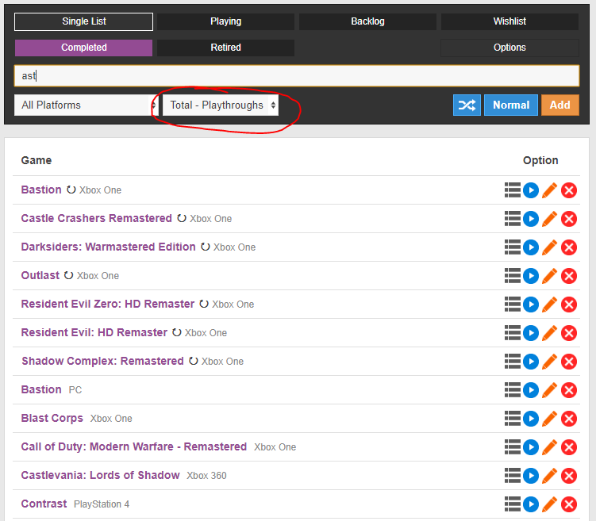Open the Wishlist tab
The height and width of the screenshot is (521, 596).
(509, 21)
